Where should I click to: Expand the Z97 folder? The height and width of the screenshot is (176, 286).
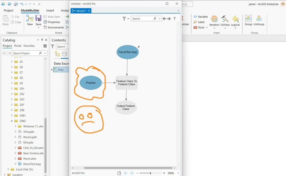[12, 105]
